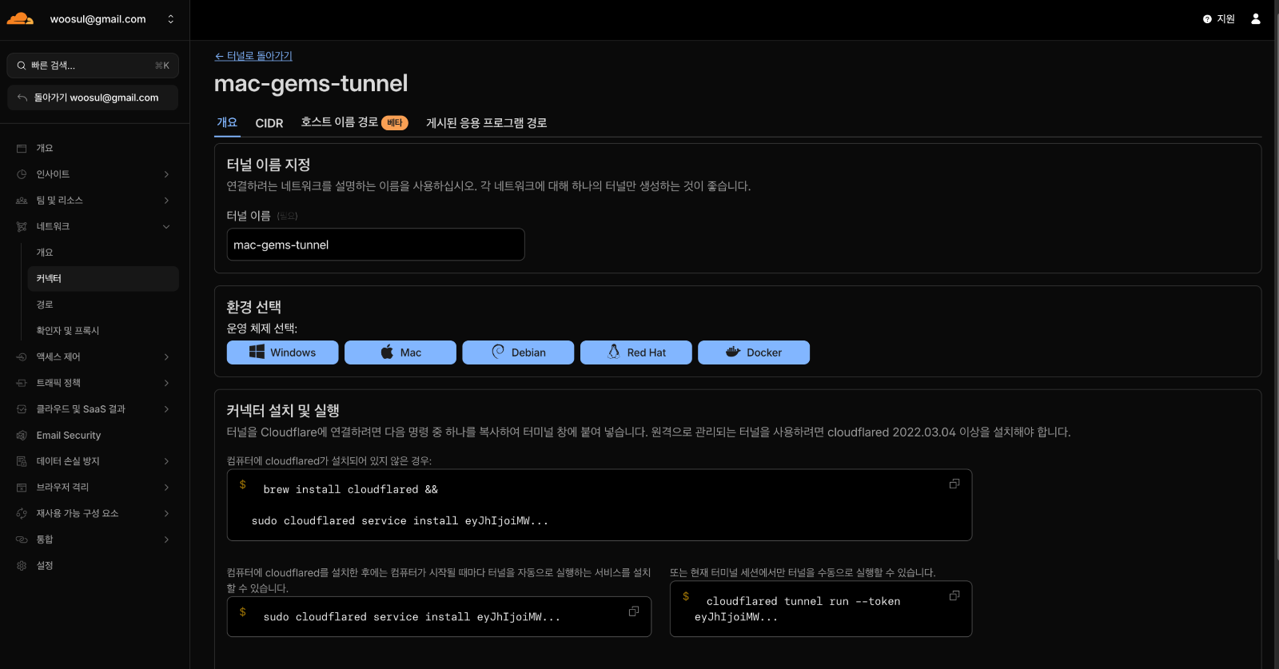Go back to woosul@gmail.com account
This screenshot has height=669, width=1279.
(93, 98)
